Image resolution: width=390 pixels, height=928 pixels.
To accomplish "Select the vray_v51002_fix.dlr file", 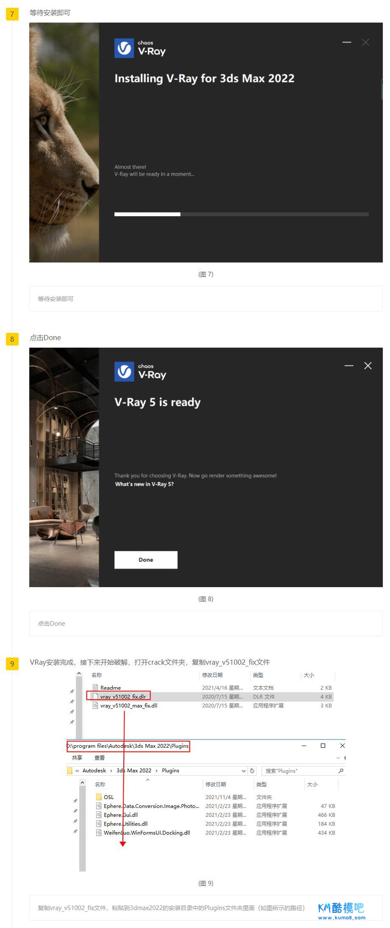I will coord(123,697).
